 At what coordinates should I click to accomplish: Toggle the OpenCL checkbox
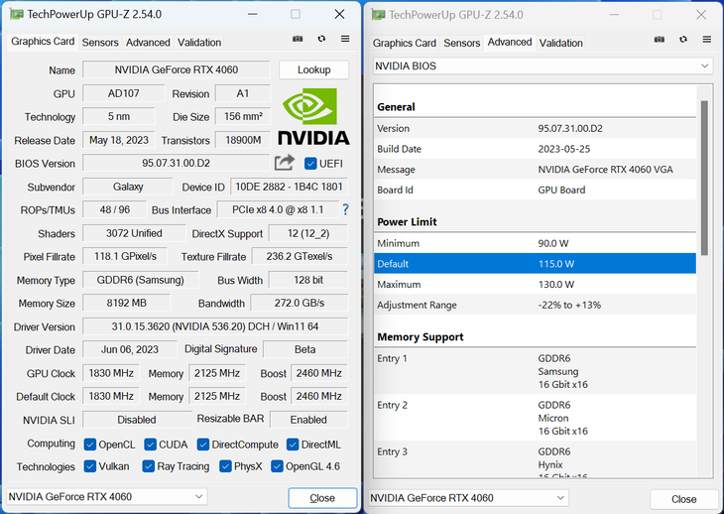(90, 445)
